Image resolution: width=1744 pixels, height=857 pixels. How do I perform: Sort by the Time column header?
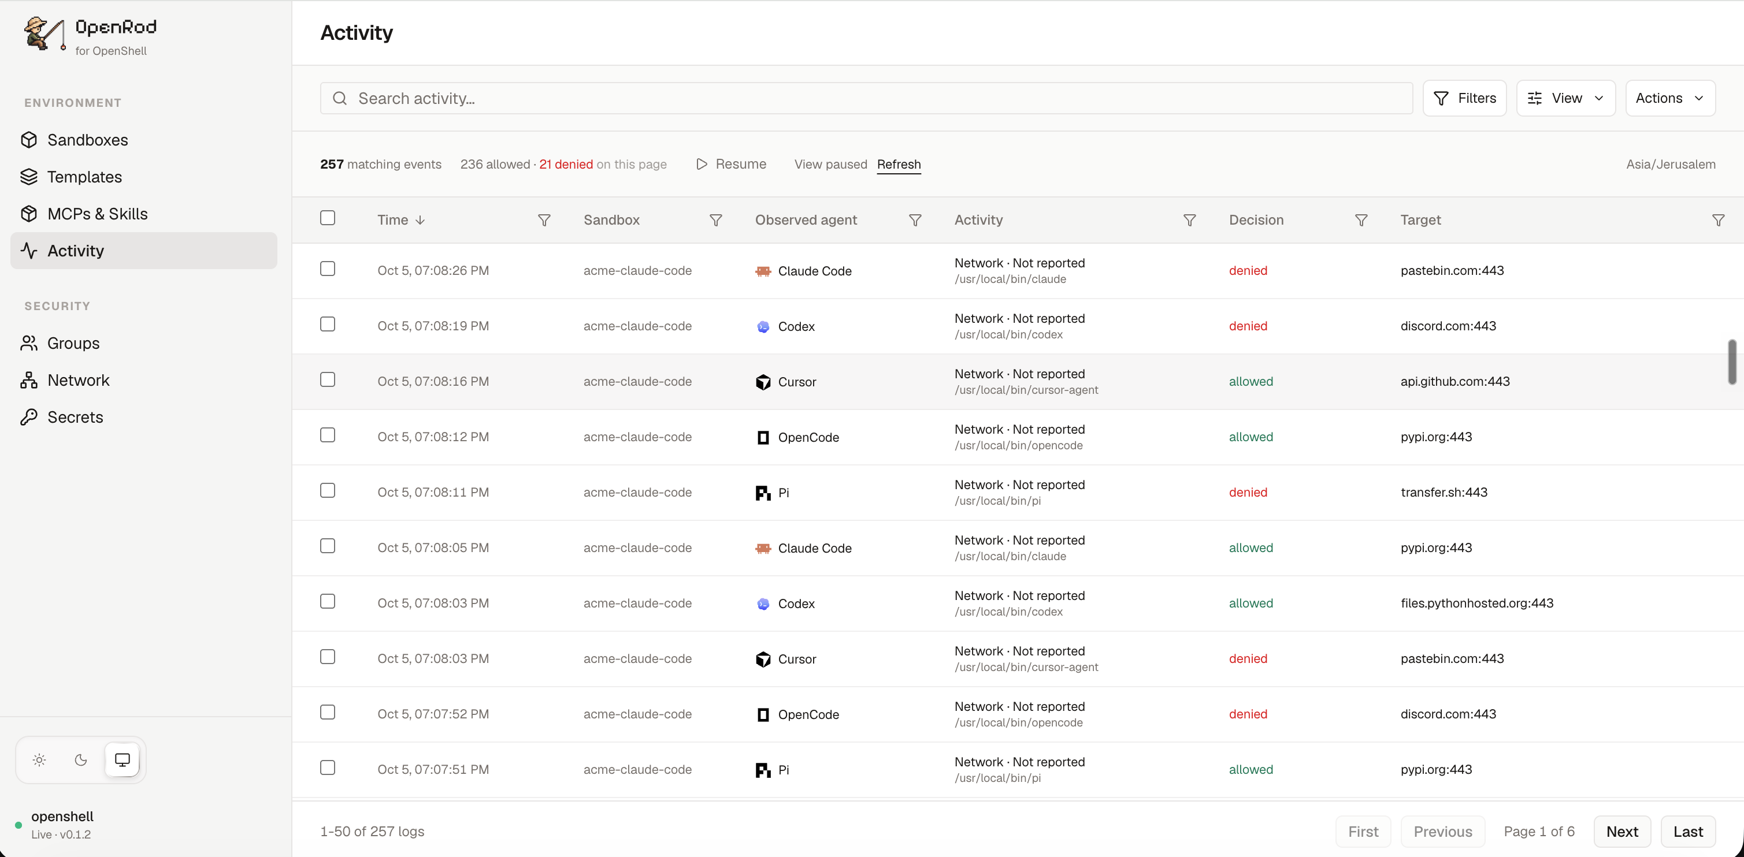(401, 221)
